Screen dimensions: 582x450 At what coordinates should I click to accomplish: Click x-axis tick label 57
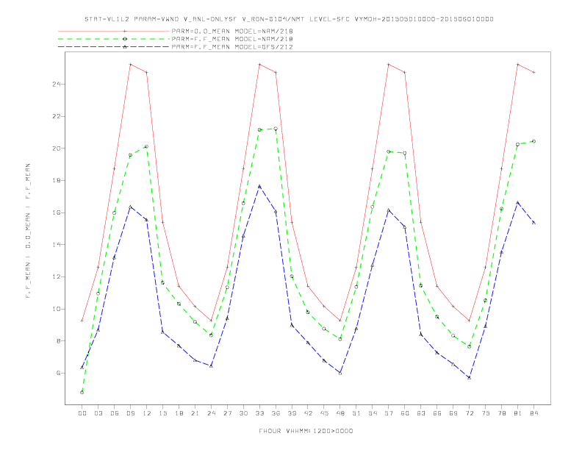click(x=389, y=413)
